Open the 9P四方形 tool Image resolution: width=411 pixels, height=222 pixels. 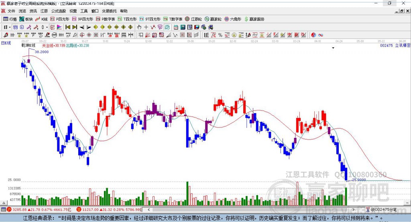coord(83,19)
